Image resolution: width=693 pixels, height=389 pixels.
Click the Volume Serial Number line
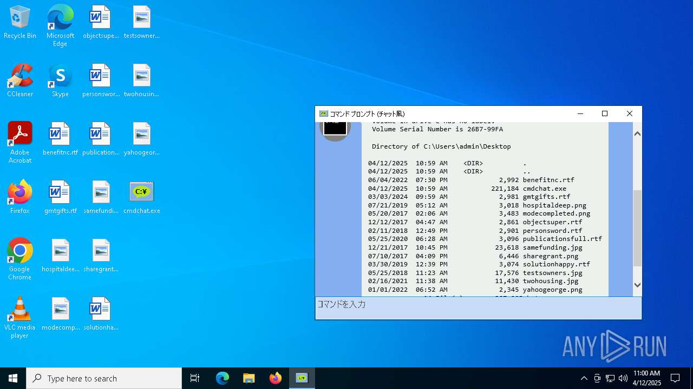(x=437, y=129)
